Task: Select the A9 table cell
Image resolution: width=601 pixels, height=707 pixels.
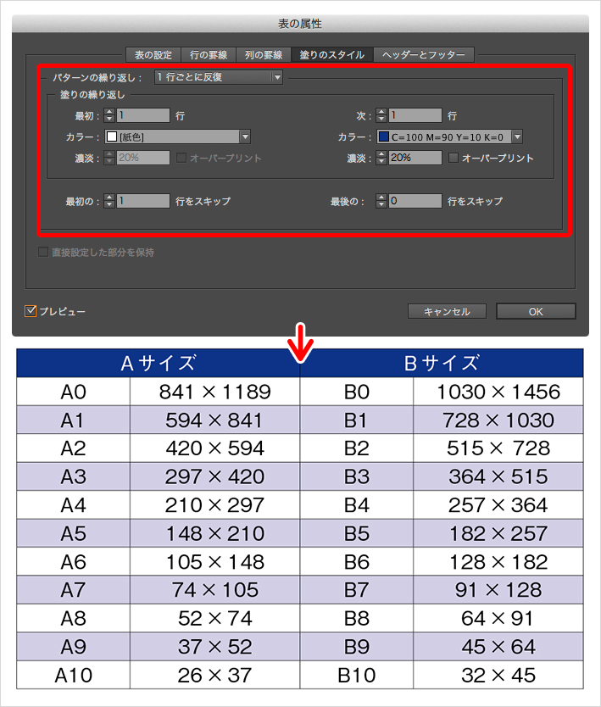Action: pos(74,647)
